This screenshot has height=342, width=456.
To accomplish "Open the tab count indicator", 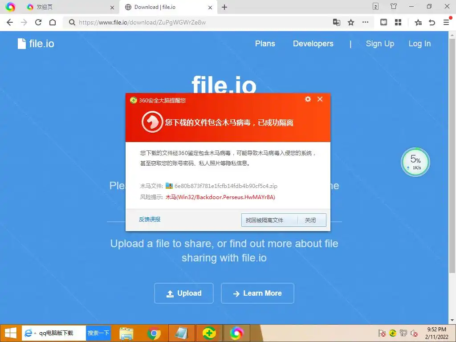I will 375,6.
